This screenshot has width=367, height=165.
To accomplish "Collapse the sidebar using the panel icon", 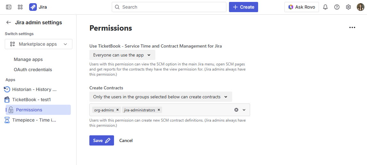I will coord(9,7).
